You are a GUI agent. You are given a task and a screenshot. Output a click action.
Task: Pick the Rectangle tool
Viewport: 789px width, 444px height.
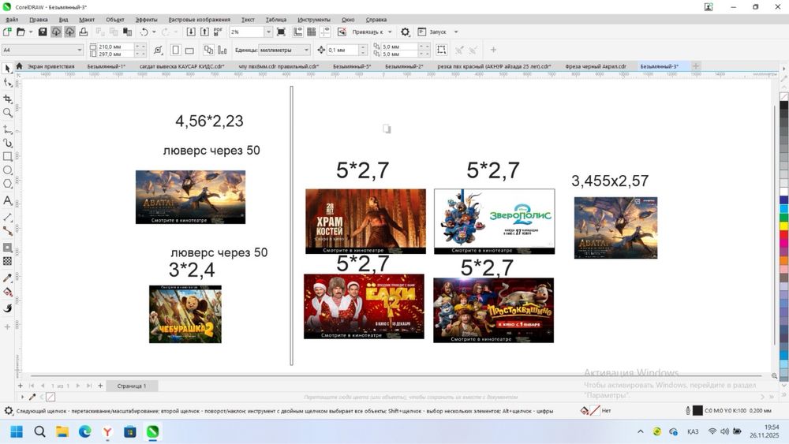coord(8,156)
